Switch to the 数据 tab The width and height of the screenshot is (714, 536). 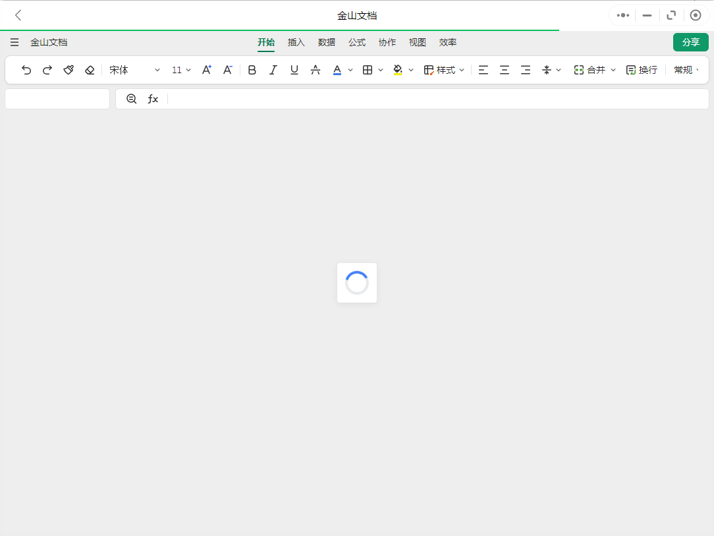(x=327, y=42)
